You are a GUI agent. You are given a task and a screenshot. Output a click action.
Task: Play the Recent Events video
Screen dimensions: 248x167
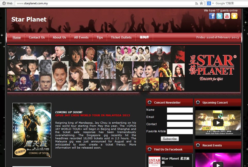click(x=218, y=165)
